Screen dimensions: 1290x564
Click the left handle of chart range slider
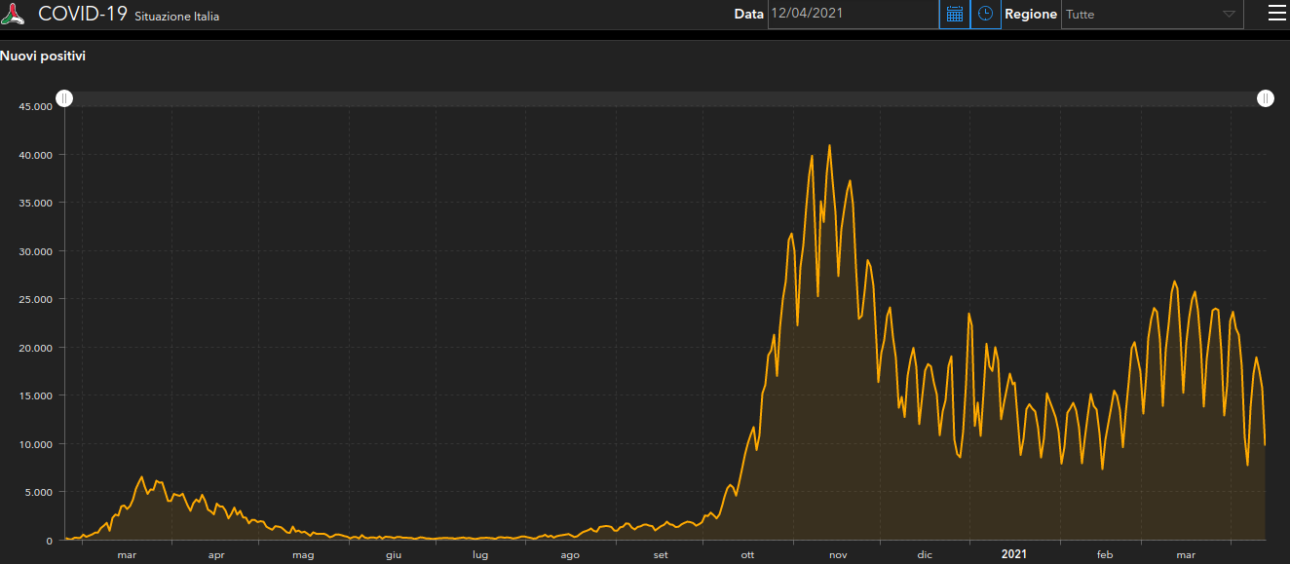[x=64, y=98]
